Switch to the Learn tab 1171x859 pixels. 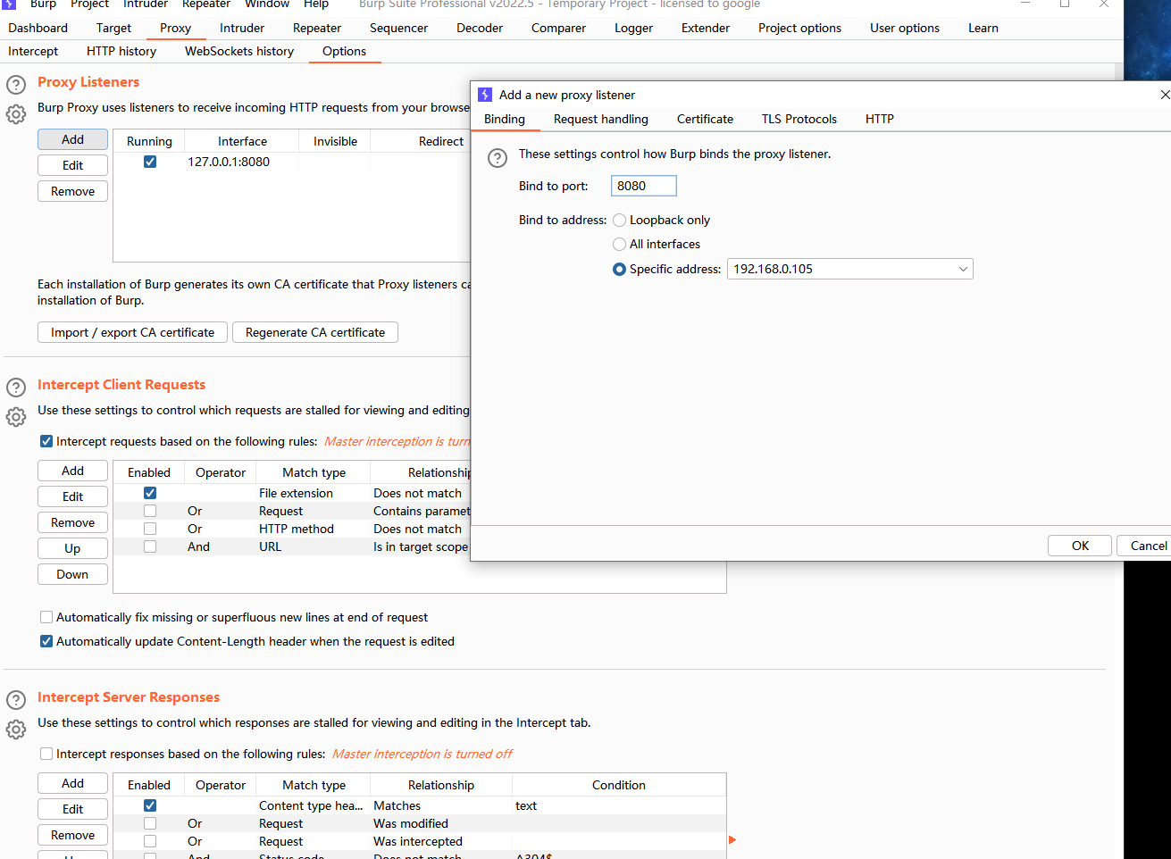(983, 28)
